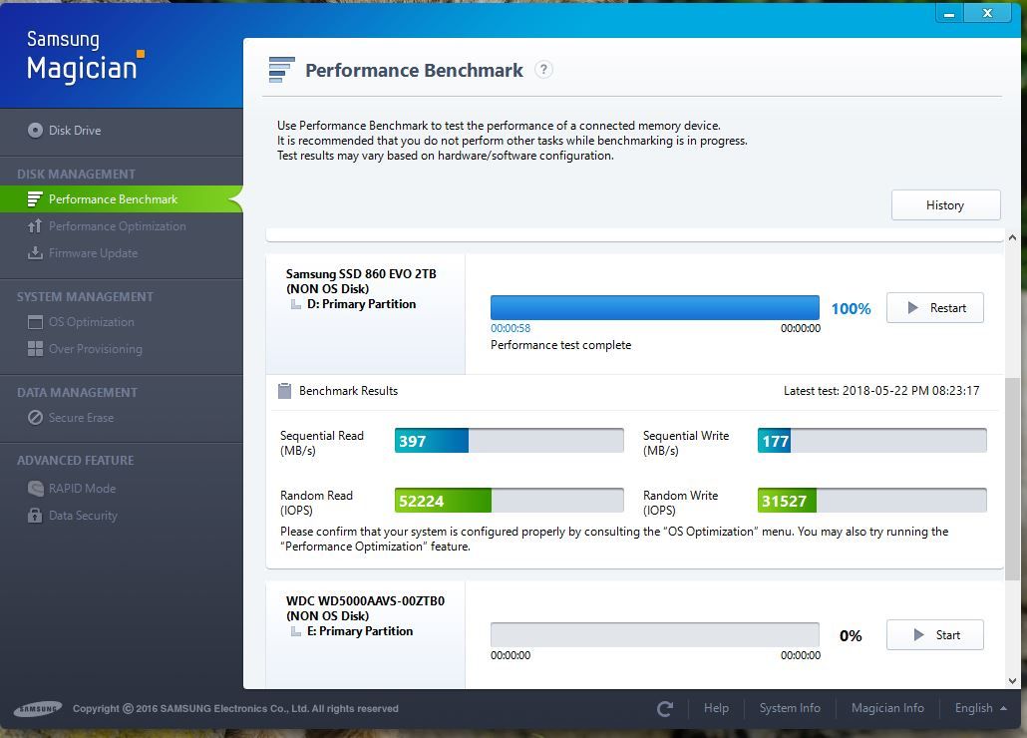Close the Magician window
Viewport: 1027px width, 738px height.
click(x=988, y=13)
